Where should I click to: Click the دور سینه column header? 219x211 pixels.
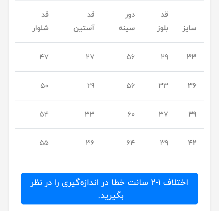127,21
